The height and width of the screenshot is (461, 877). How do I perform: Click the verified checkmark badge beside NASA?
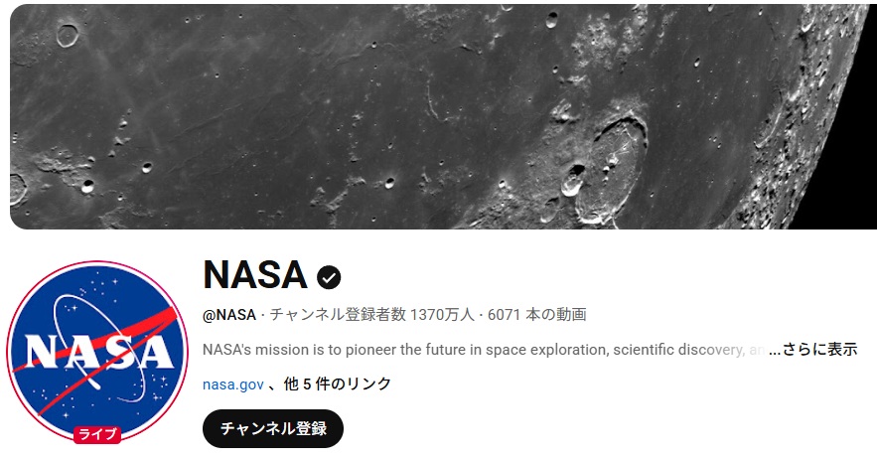coord(329,277)
